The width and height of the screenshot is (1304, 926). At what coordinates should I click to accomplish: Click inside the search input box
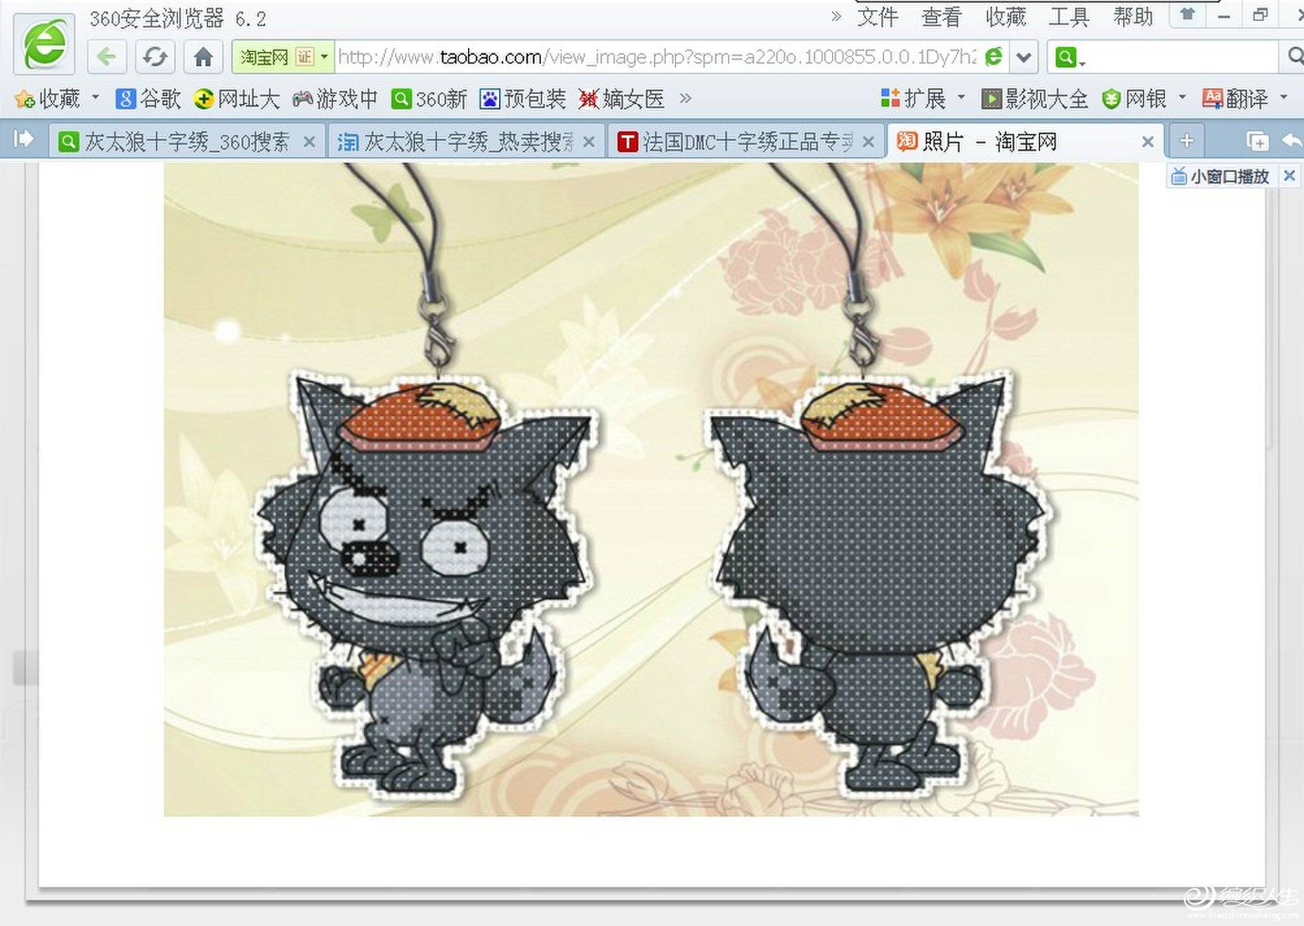point(1182,57)
